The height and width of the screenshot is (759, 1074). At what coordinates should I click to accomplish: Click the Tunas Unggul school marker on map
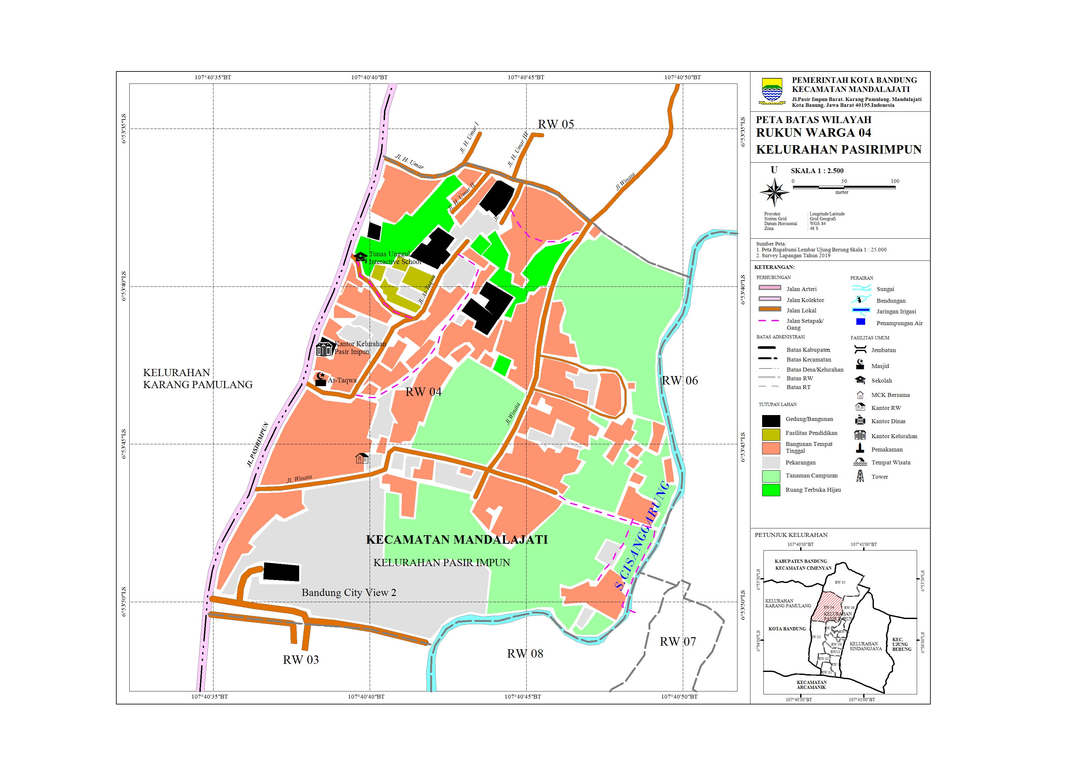point(360,257)
